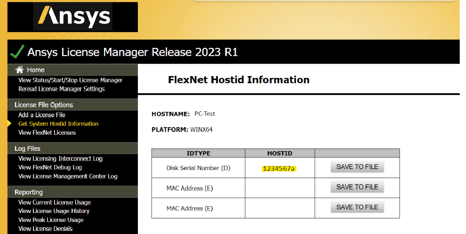The width and height of the screenshot is (466, 234).
Task: Click the Ansys logo
Action: pyautogui.click(x=73, y=17)
